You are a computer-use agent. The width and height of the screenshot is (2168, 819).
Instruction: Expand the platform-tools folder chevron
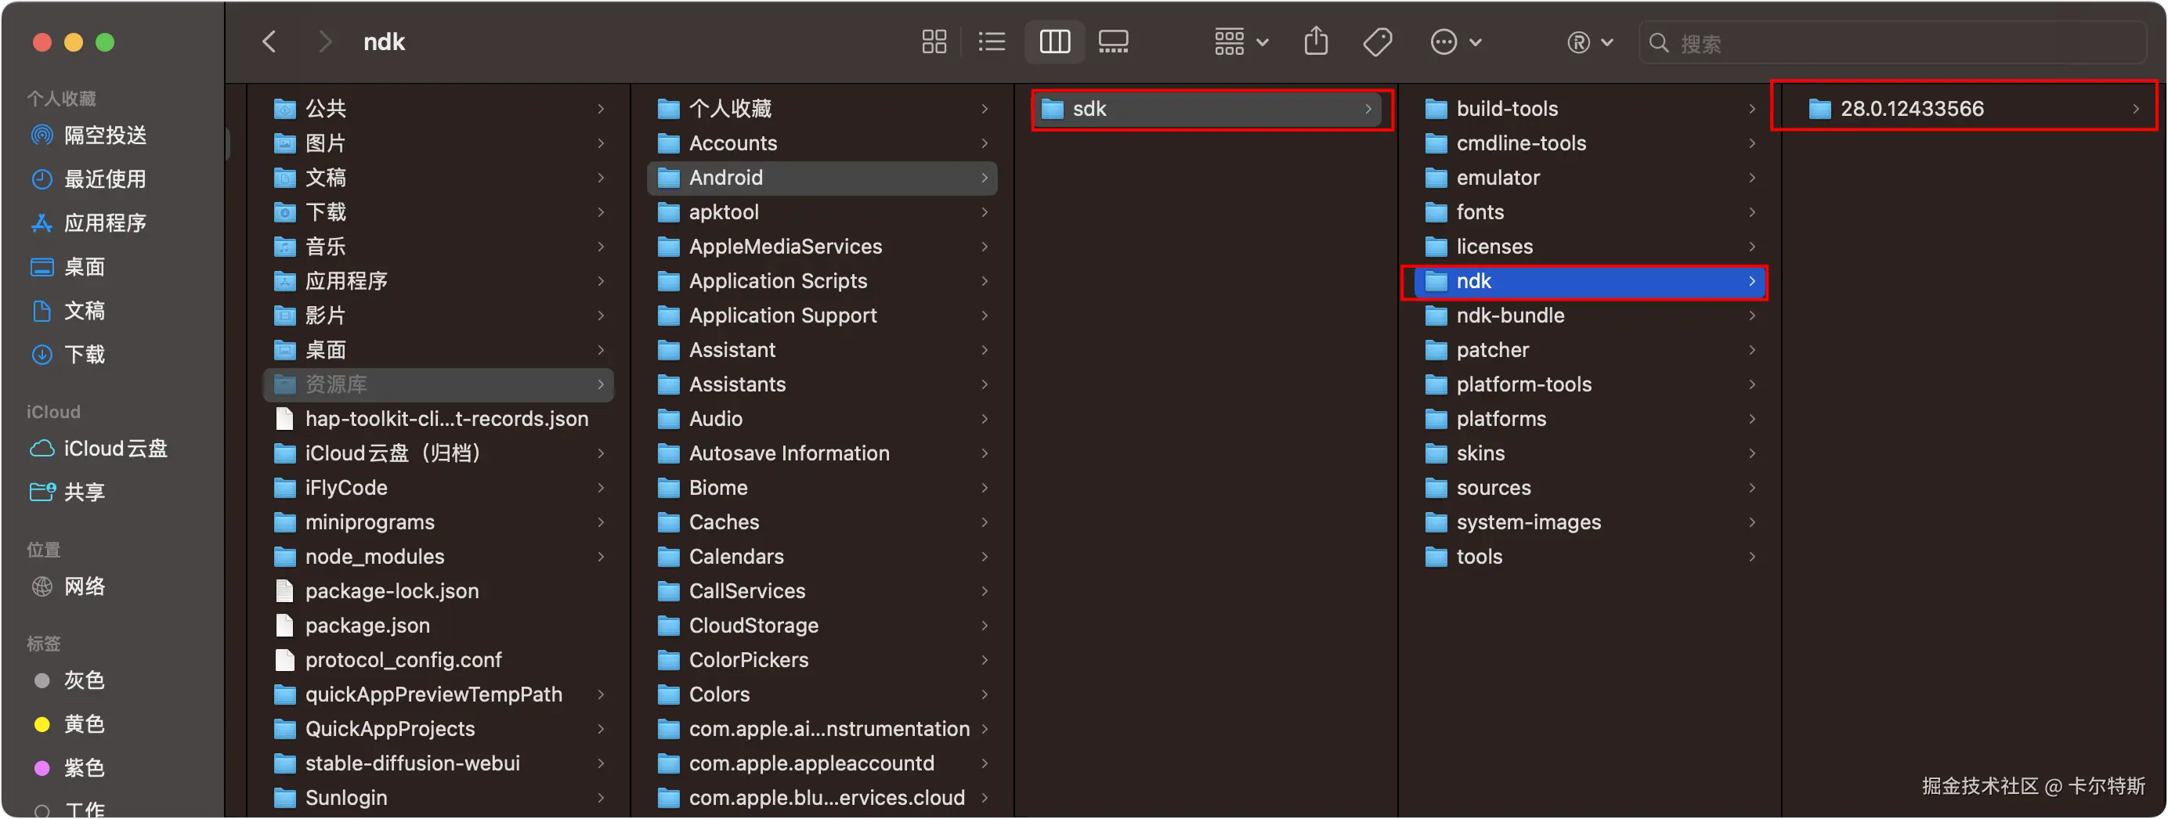[x=1751, y=384]
